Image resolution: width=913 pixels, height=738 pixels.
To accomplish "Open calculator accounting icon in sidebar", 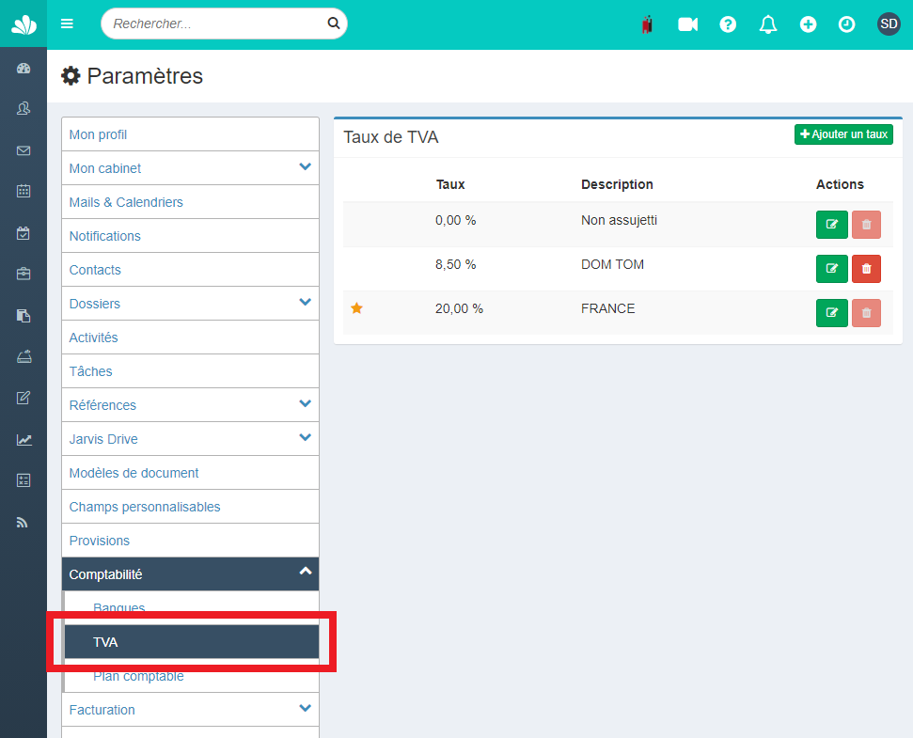I will (x=24, y=480).
